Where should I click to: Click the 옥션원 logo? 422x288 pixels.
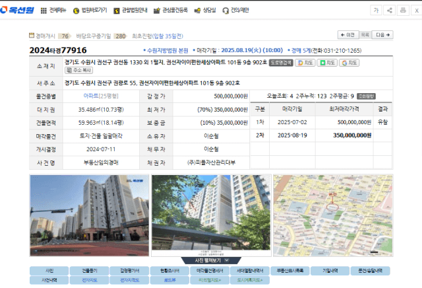pos(17,11)
